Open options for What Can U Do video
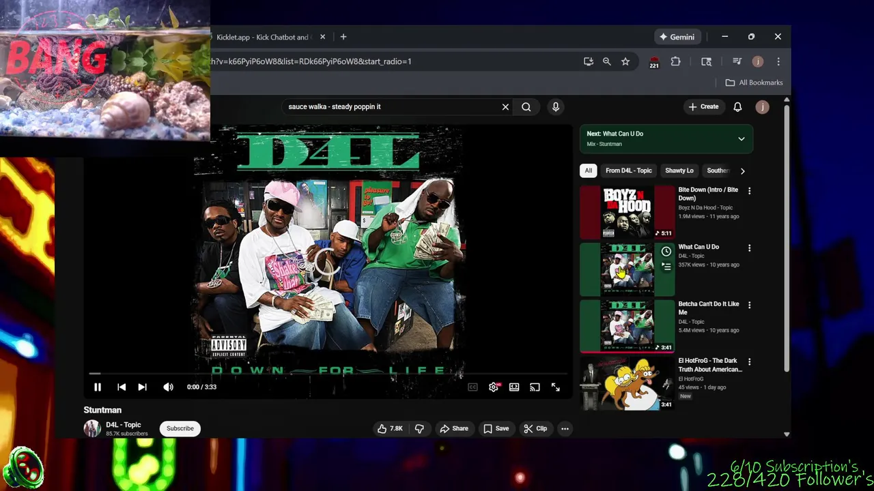This screenshot has width=874, height=491. point(749,248)
